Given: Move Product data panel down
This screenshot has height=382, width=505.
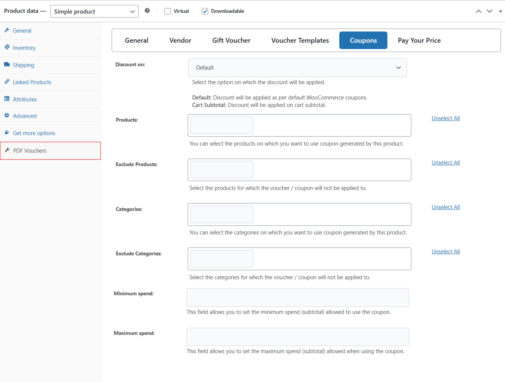Looking at the screenshot, I should (489, 11).
